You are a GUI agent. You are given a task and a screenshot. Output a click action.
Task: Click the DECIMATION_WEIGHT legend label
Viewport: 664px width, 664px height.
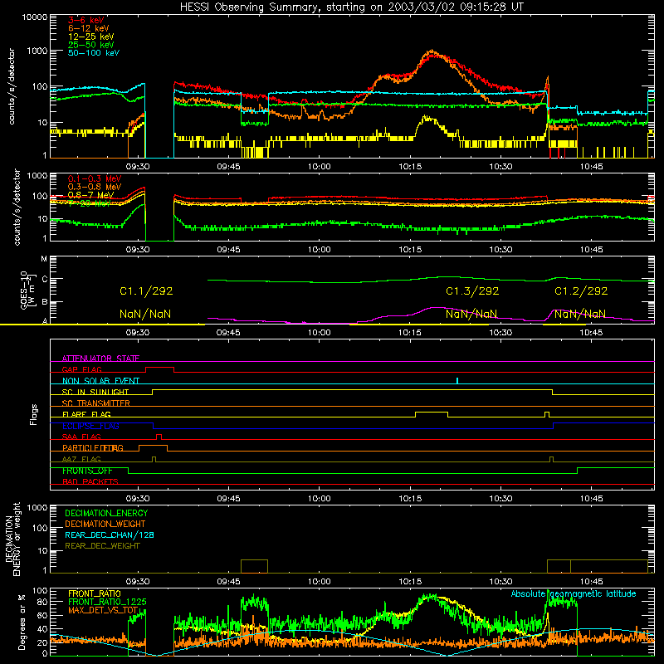(x=105, y=524)
